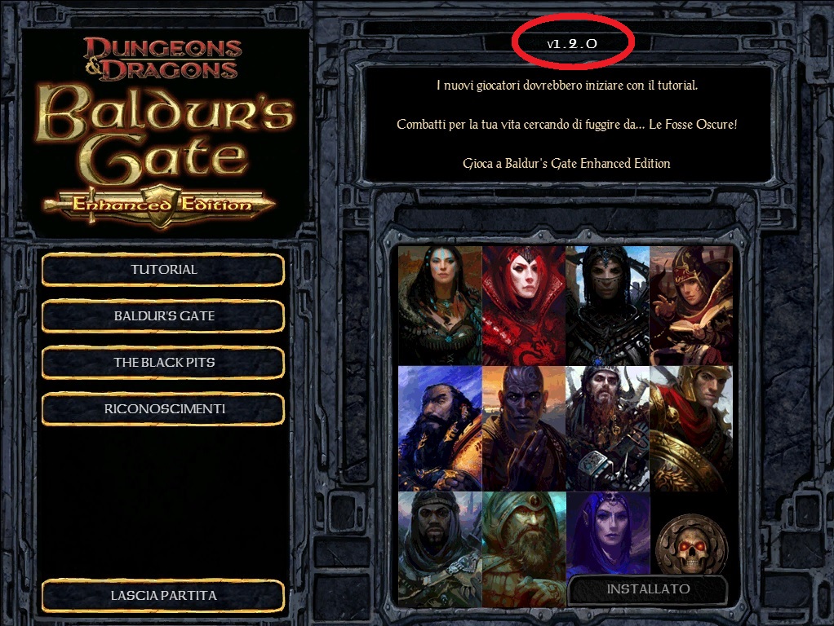Select the bald tattooed monk portrait
The width and height of the screenshot is (834, 626).
(x=523, y=428)
